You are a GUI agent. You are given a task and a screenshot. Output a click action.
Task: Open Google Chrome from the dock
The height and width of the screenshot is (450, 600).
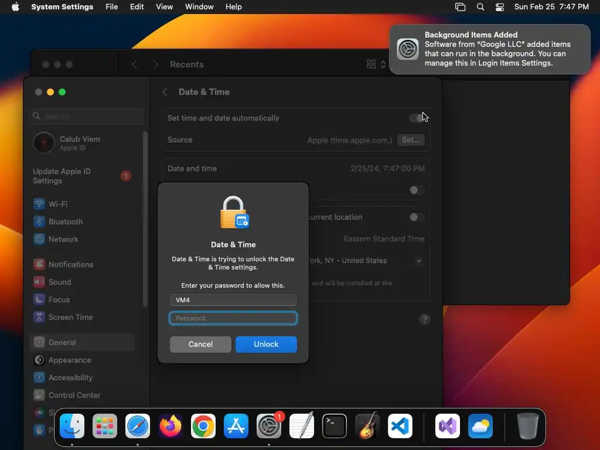[x=203, y=426]
